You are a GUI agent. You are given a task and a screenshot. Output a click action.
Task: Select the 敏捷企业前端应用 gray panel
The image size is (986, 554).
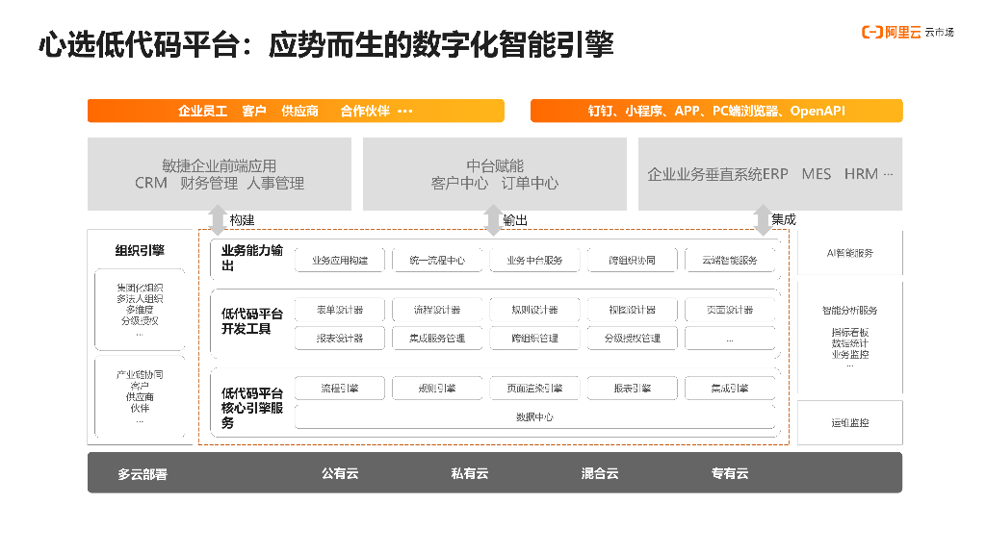(x=220, y=174)
